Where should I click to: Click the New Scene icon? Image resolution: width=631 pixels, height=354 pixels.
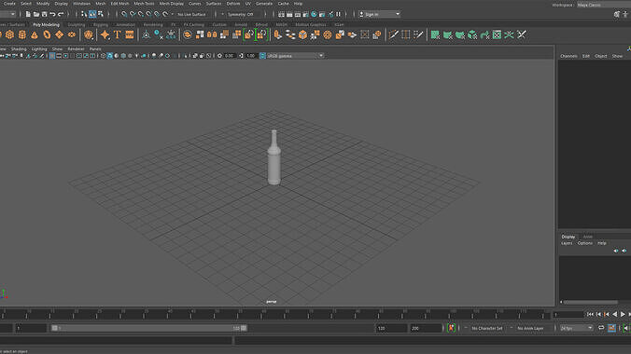coord(28,14)
